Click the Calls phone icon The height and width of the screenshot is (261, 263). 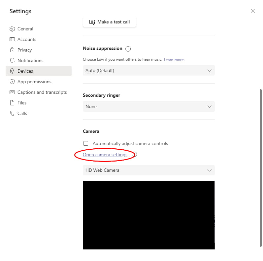coord(12,113)
